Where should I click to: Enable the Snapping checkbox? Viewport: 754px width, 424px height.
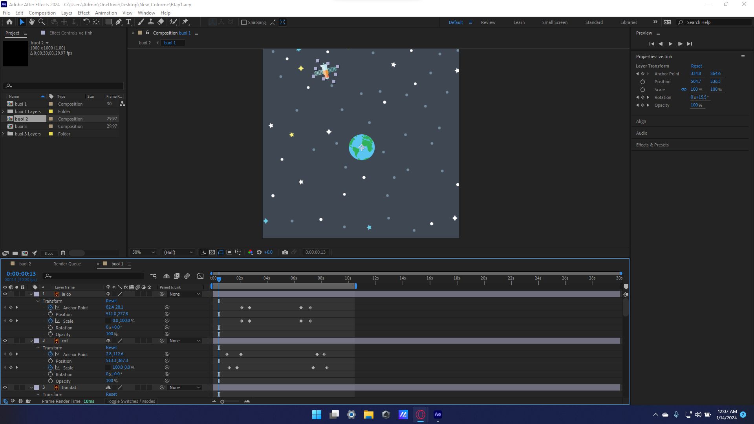point(243,22)
